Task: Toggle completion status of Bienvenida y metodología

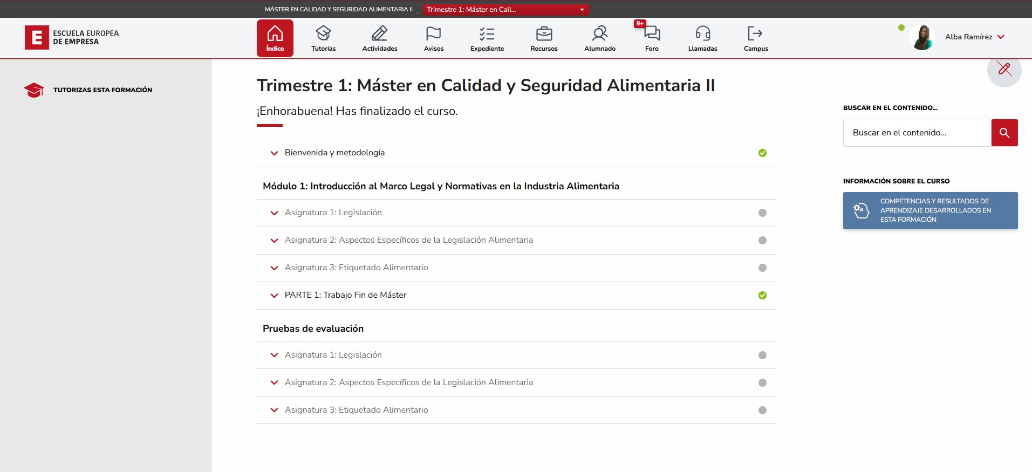Action: [x=762, y=153]
